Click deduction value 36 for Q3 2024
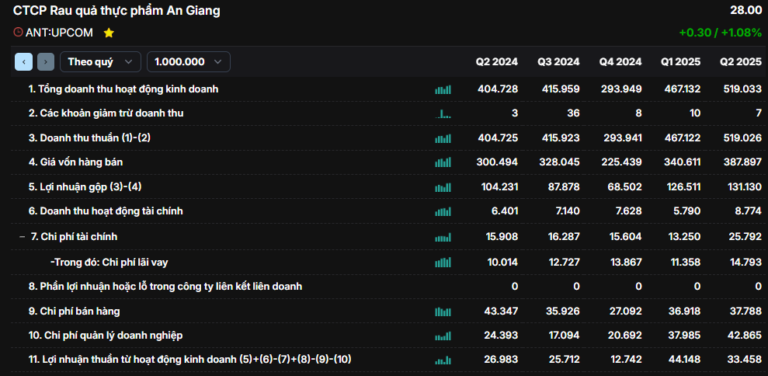 tap(574, 113)
